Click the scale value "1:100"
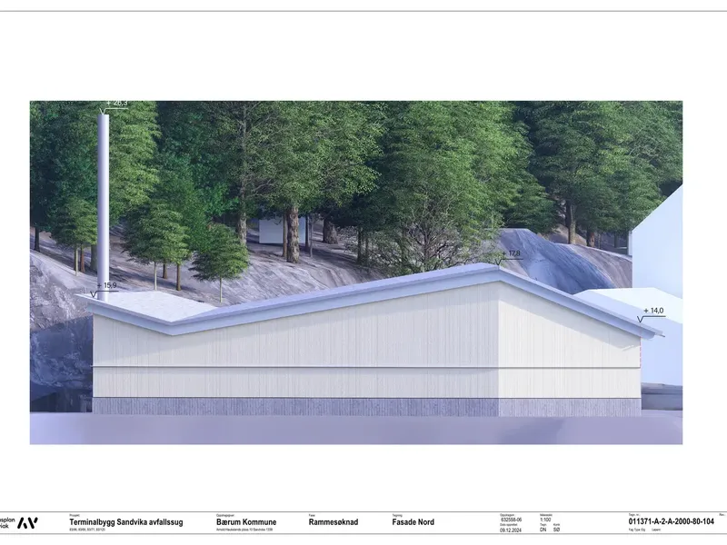This screenshot has height=545, width=727. click(545, 520)
